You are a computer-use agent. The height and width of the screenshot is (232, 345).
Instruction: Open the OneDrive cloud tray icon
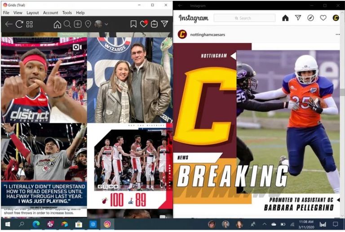[x=274, y=224]
